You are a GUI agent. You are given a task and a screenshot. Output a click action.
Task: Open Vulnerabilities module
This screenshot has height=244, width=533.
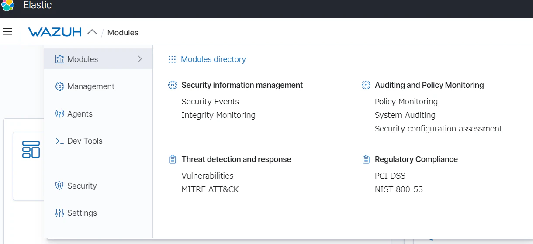tap(208, 176)
